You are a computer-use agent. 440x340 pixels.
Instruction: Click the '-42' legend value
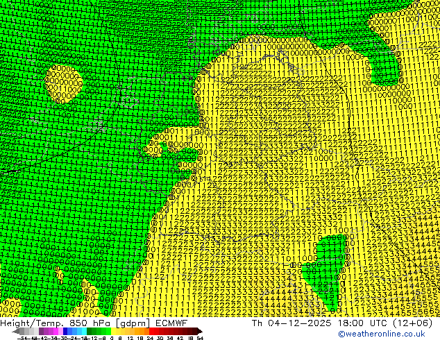(44, 338)
